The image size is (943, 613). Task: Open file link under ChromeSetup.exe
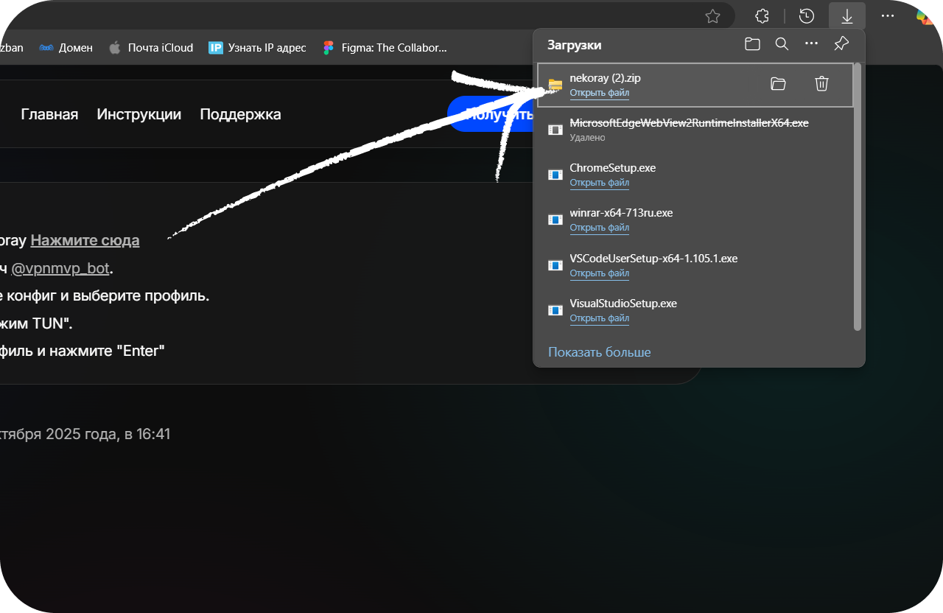point(599,183)
